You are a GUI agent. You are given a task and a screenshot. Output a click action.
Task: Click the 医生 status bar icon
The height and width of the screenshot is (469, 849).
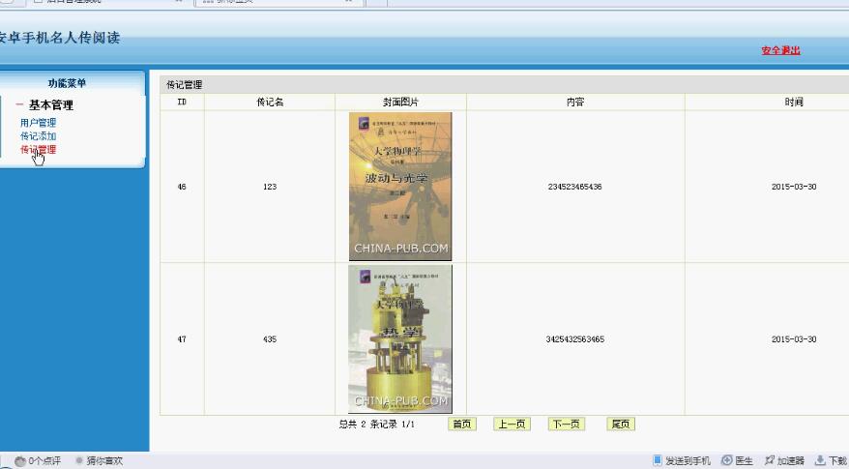click(726, 461)
